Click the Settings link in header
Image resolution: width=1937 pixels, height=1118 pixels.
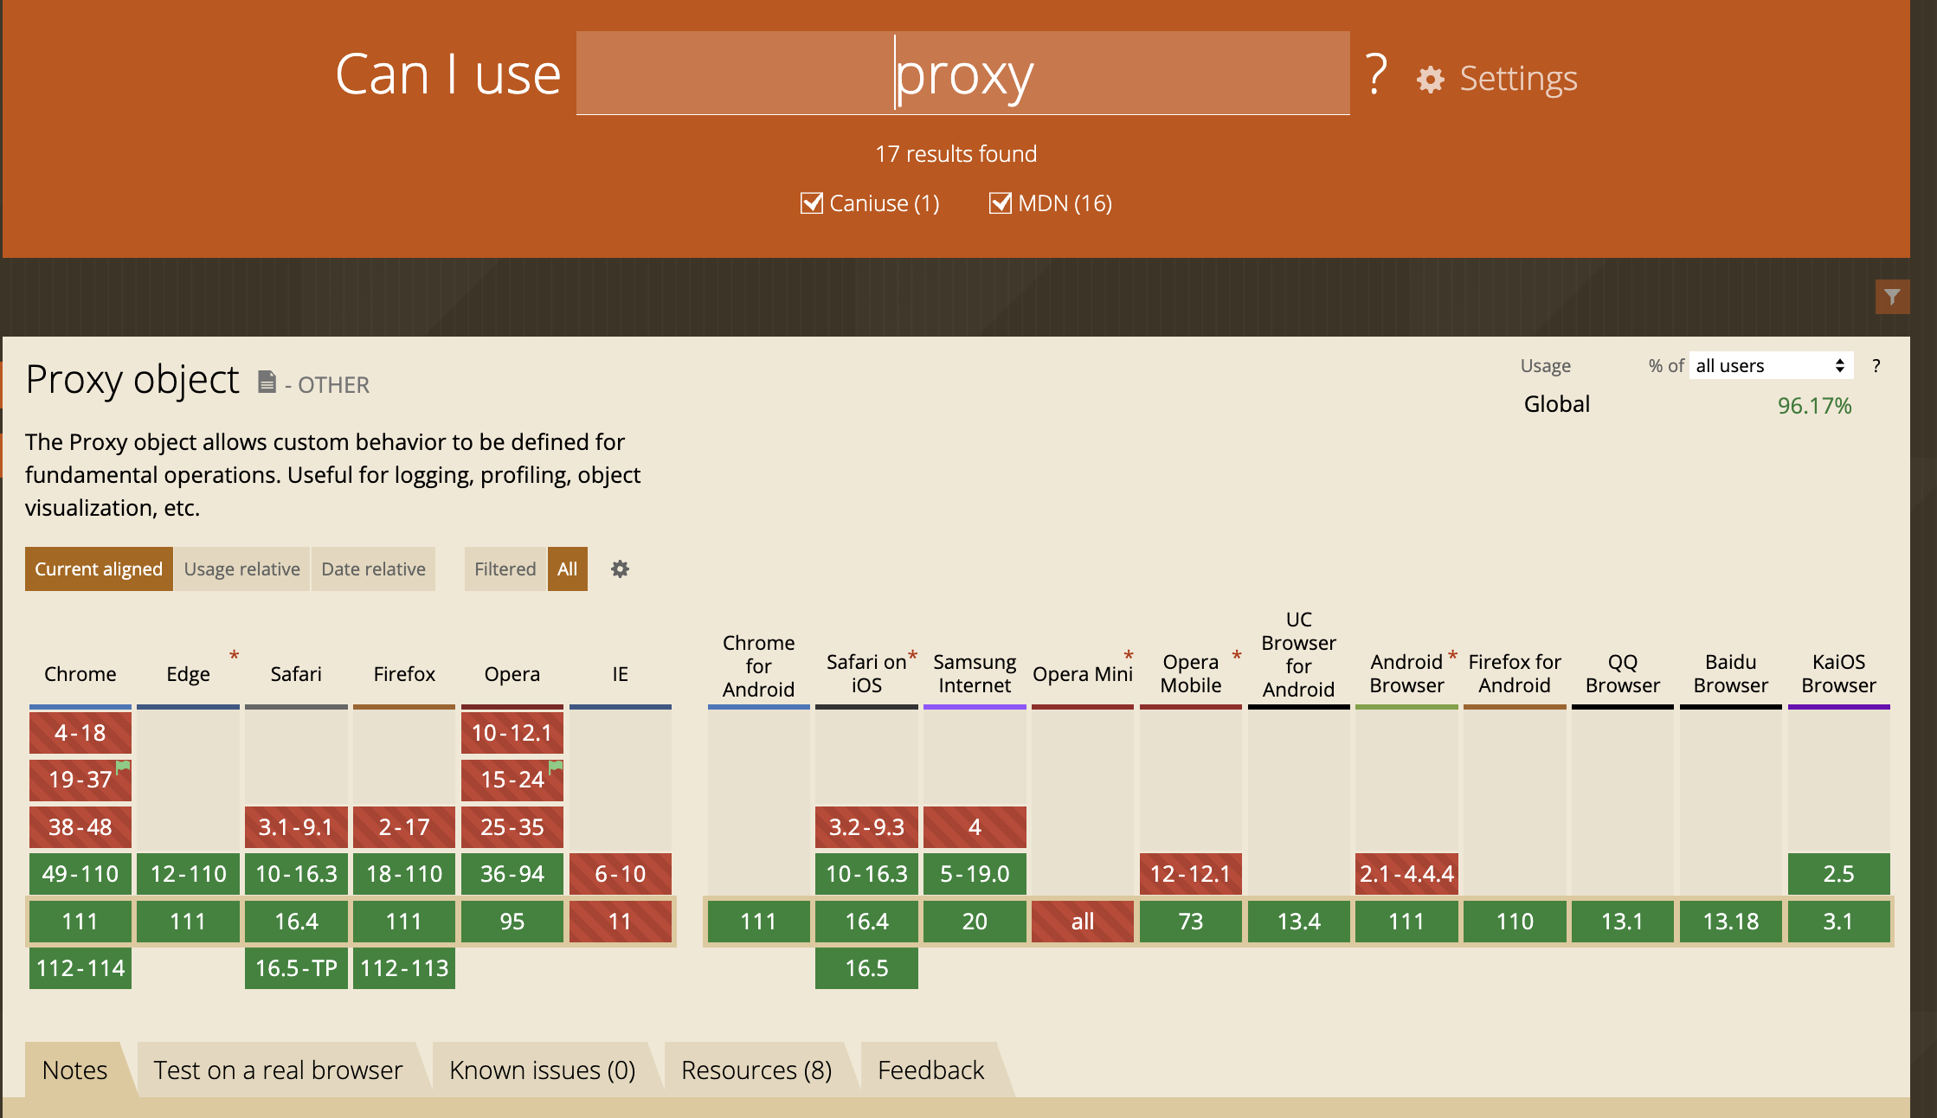click(1518, 79)
